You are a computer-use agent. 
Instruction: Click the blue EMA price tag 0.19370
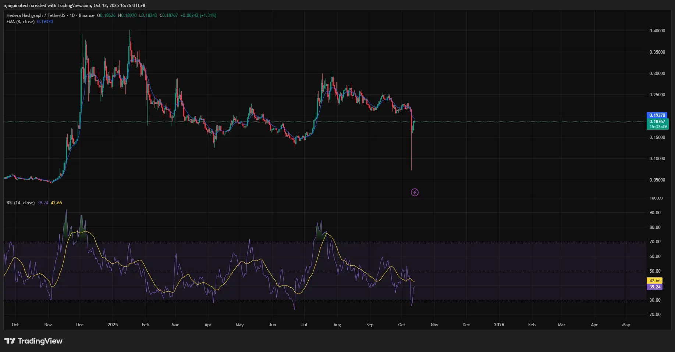[x=657, y=115]
